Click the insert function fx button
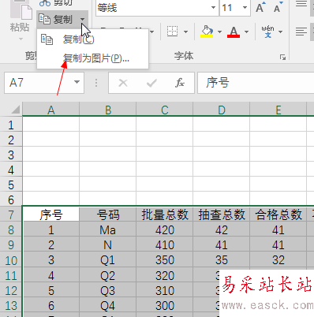The image size is (314, 317). 180,83
